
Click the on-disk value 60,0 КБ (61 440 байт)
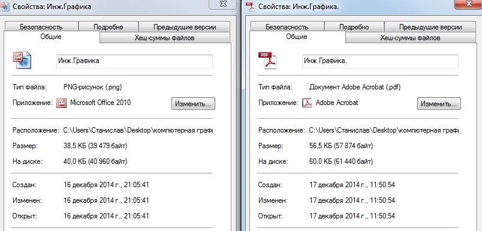tap(341, 161)
